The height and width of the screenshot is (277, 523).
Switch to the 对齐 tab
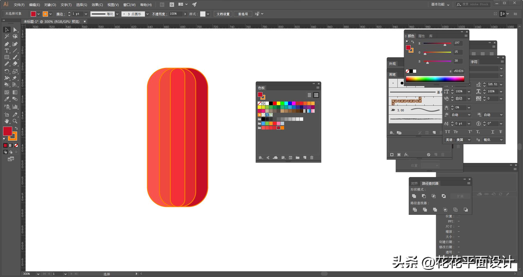pos(414,184)
